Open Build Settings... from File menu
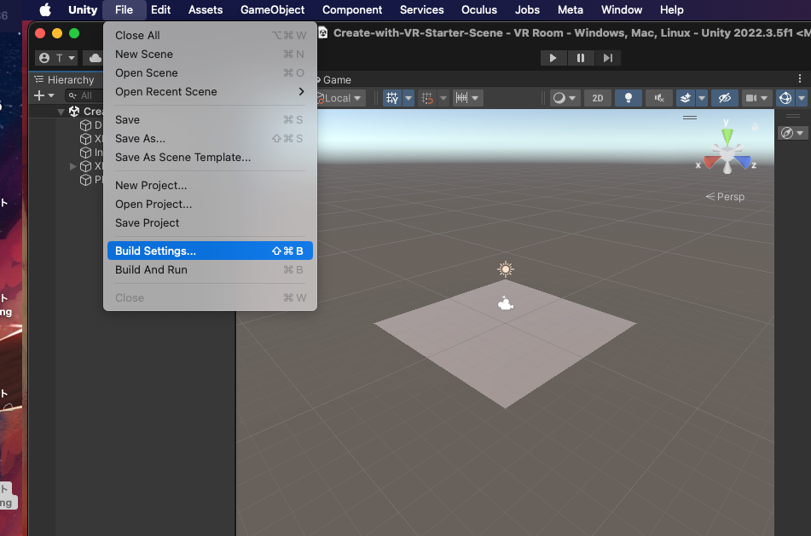The width and height of the screenshot is (811, 536). (x=210, y=251)
